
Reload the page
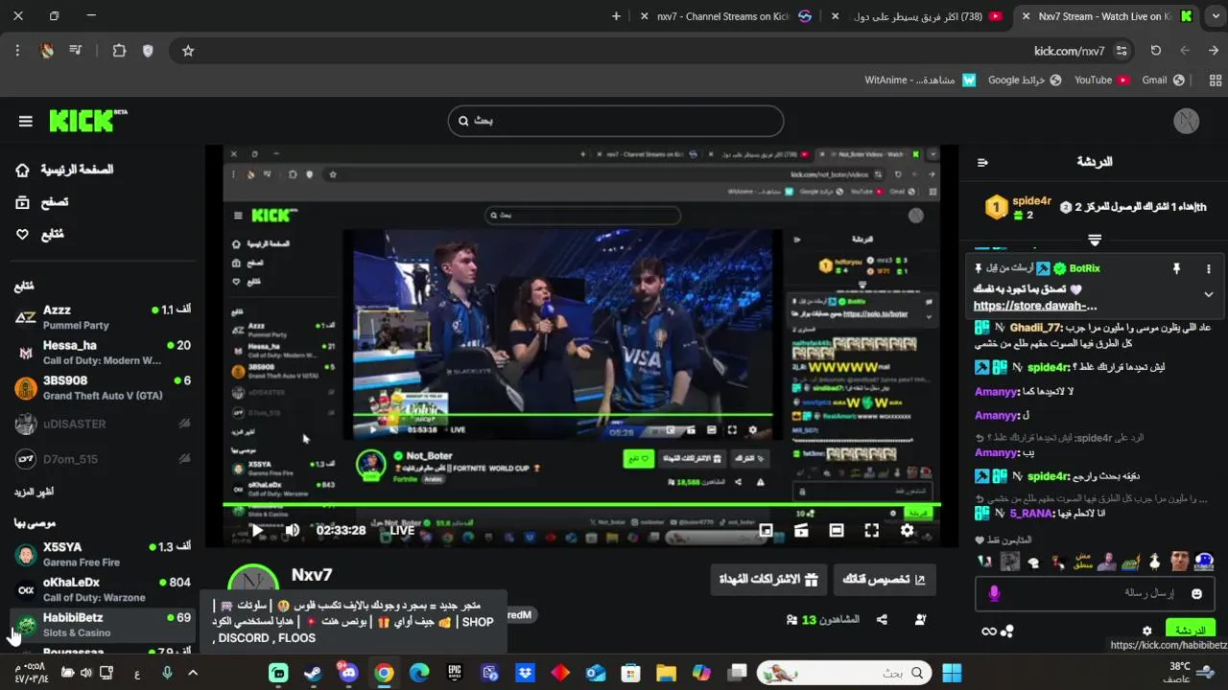1156,51
